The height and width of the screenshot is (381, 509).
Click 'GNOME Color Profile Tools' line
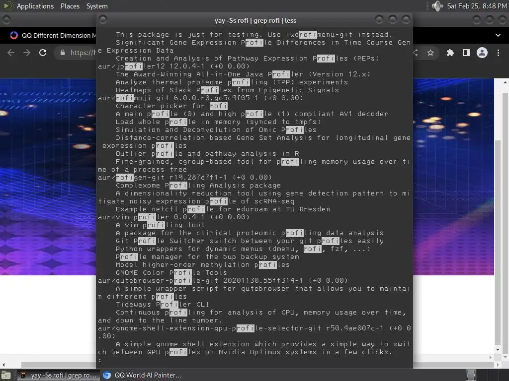point(171,273)
